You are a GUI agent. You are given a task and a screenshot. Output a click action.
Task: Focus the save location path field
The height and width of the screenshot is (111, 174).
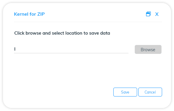point(71,49)
